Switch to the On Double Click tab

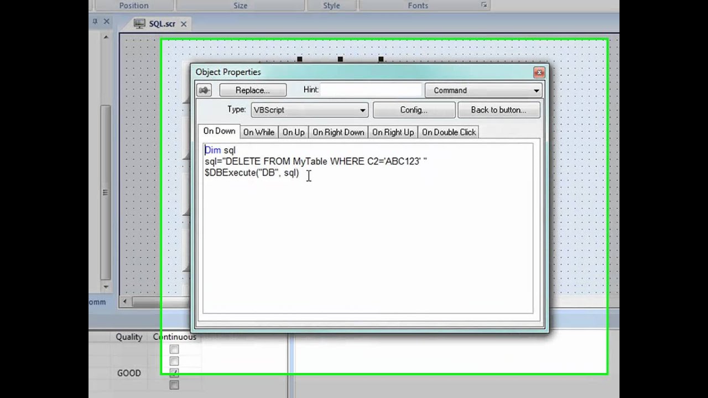click(449, 132)
